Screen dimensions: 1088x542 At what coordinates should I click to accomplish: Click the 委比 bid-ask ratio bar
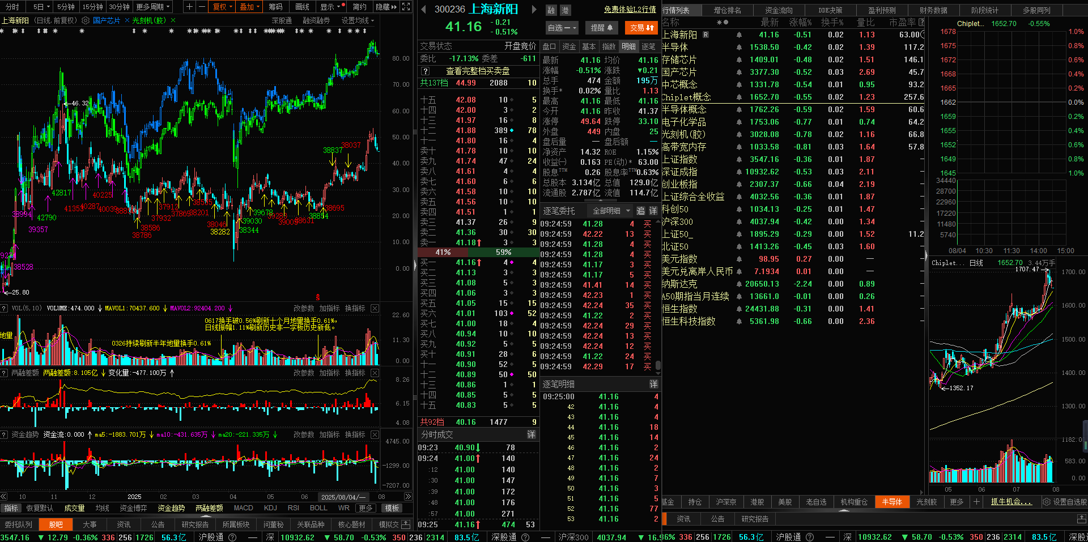pyautogui.click(x=478, y=58)
